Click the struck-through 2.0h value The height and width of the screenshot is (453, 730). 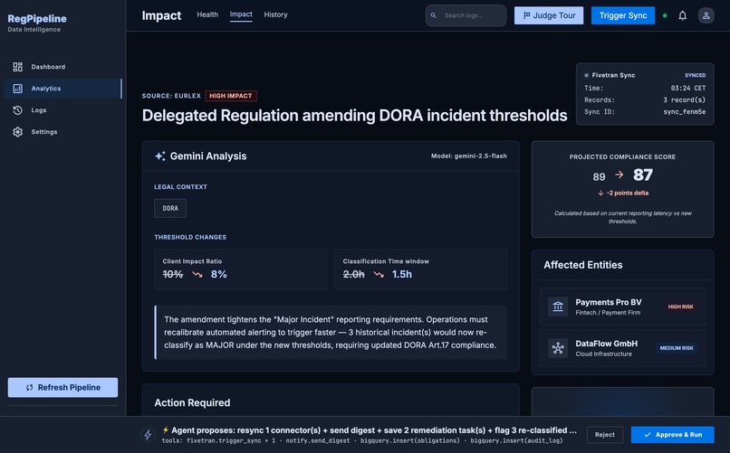point(354,275)
